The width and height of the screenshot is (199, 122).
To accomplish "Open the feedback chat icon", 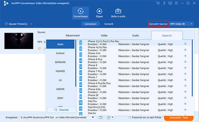I will pos(170,3).
